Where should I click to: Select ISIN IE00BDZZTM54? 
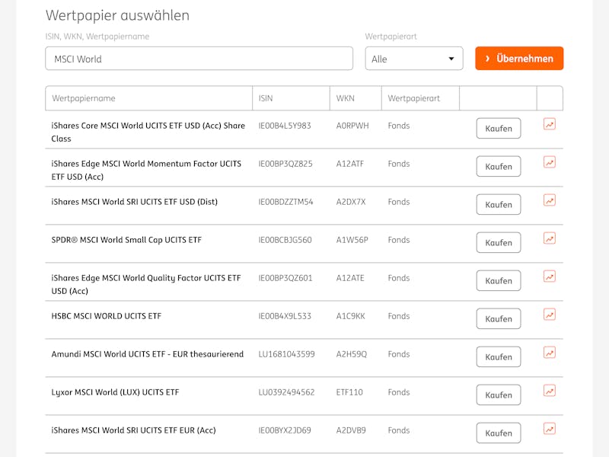[x=286, y=202]
